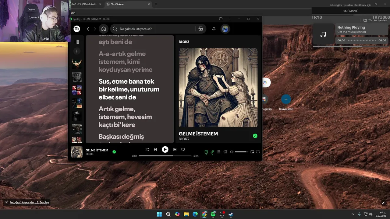
Task: Click the music note icon in Nothing Playing widget
Action: 323,34
